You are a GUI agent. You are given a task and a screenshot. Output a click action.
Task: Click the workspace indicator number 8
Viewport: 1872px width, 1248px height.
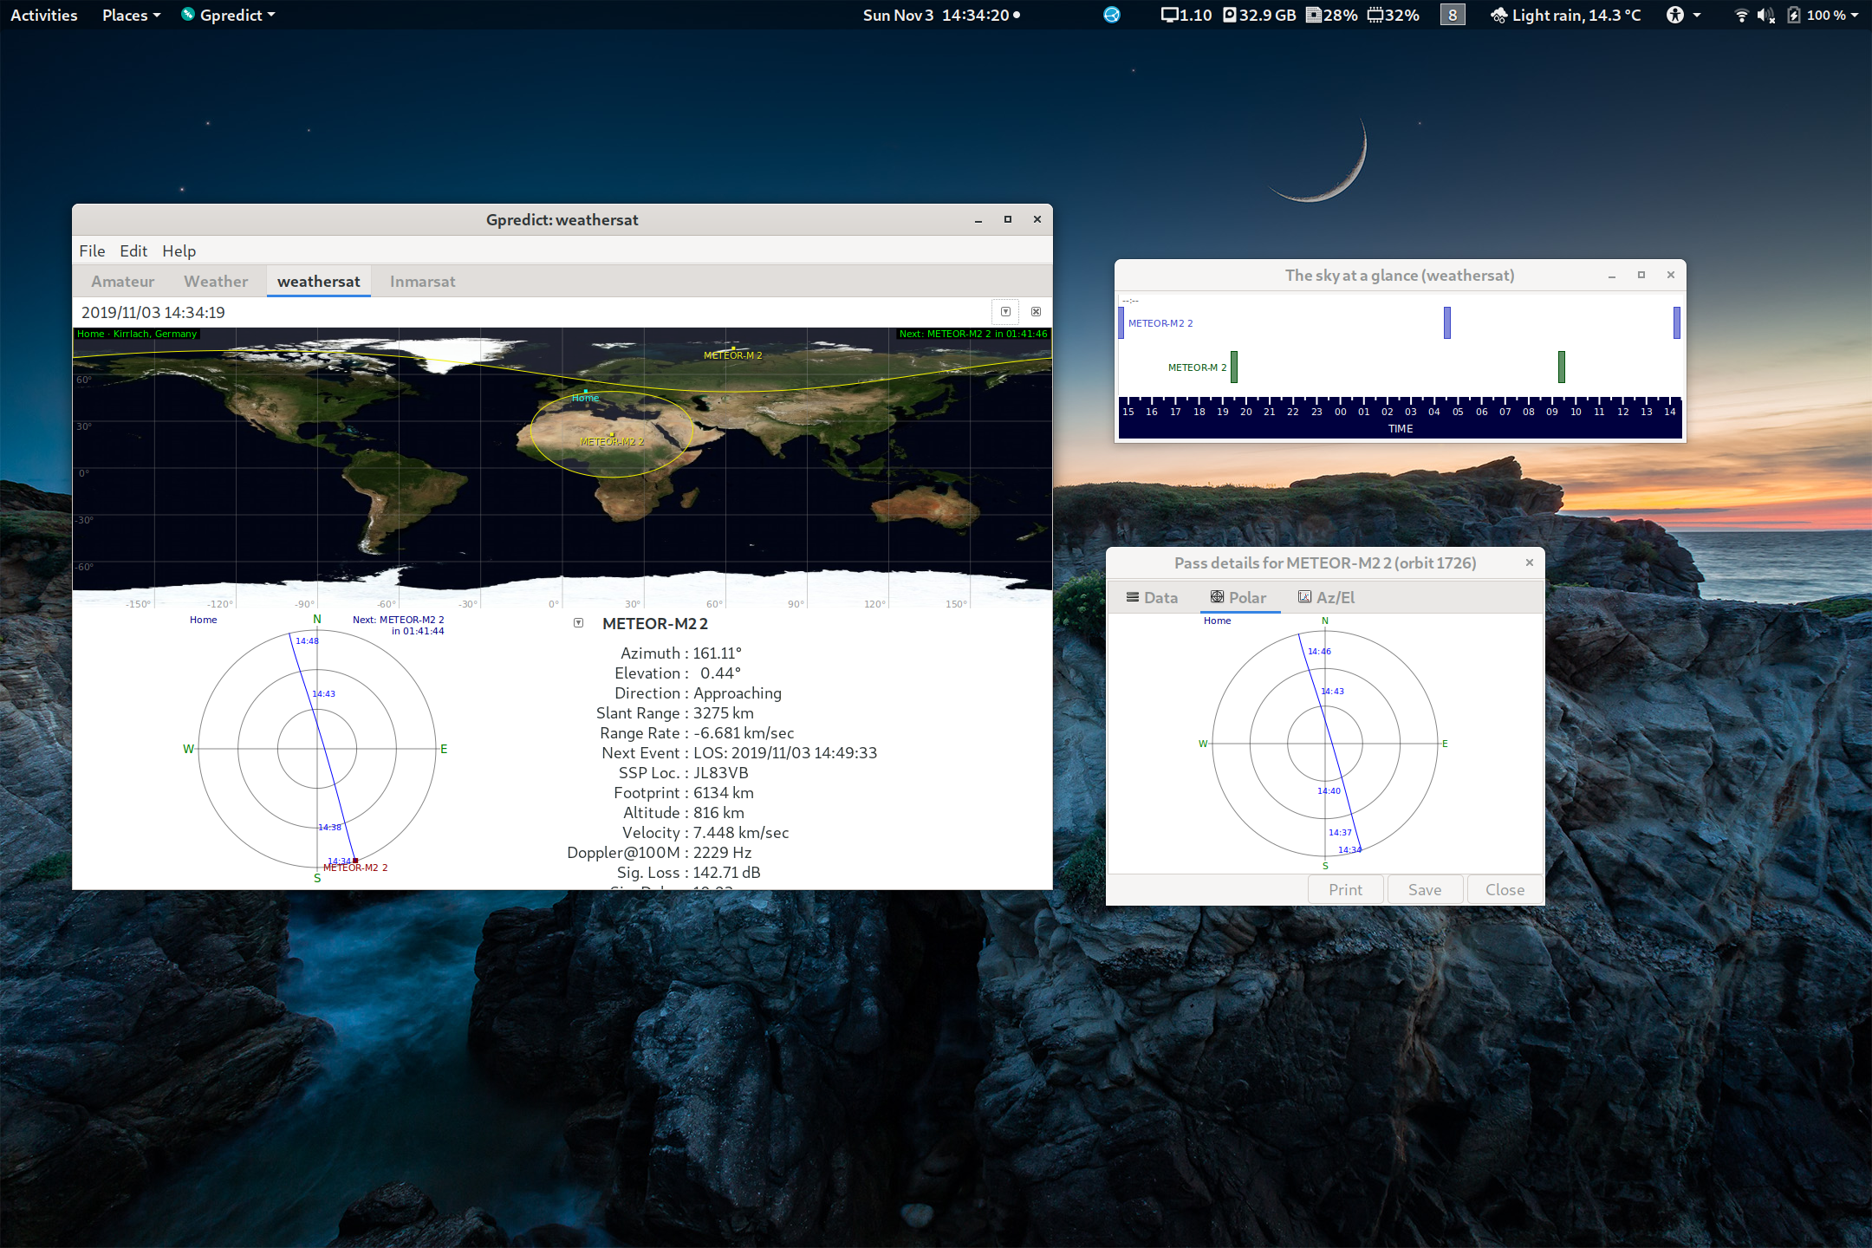pos(1453,15)
